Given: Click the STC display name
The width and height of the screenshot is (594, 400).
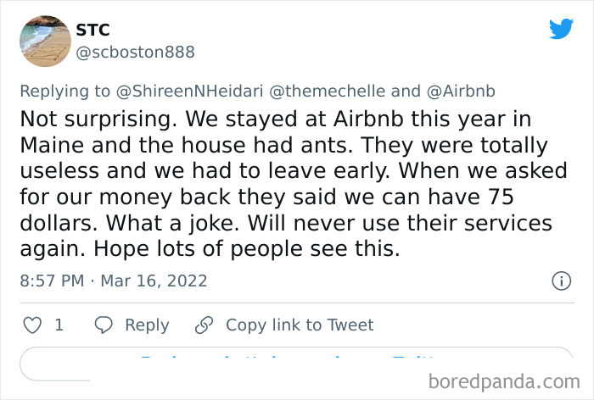Looking at the screenshot, I should (x=93, y=31).
